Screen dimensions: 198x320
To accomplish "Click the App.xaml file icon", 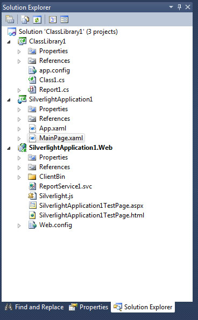I will [32, 128].
